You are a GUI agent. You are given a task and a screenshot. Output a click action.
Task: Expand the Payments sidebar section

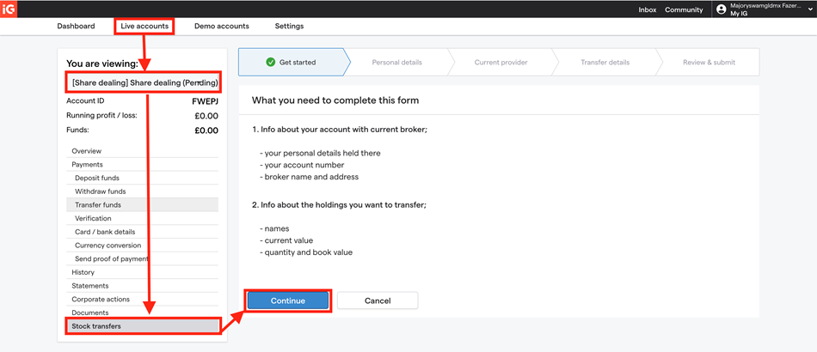(142, 164)
